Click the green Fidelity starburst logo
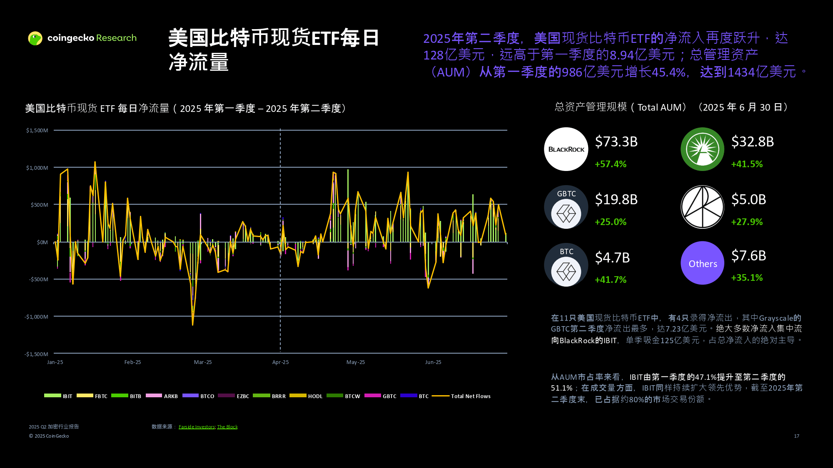 703,149
